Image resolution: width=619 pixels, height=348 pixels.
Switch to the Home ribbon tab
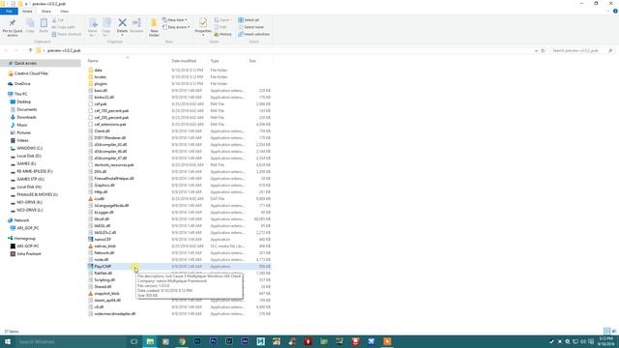click(x=27, y=12)
